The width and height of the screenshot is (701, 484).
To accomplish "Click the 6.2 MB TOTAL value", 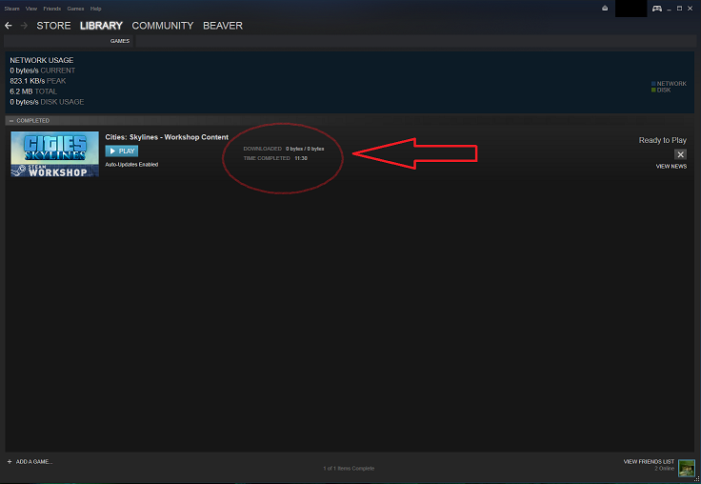I will [33, 91].
